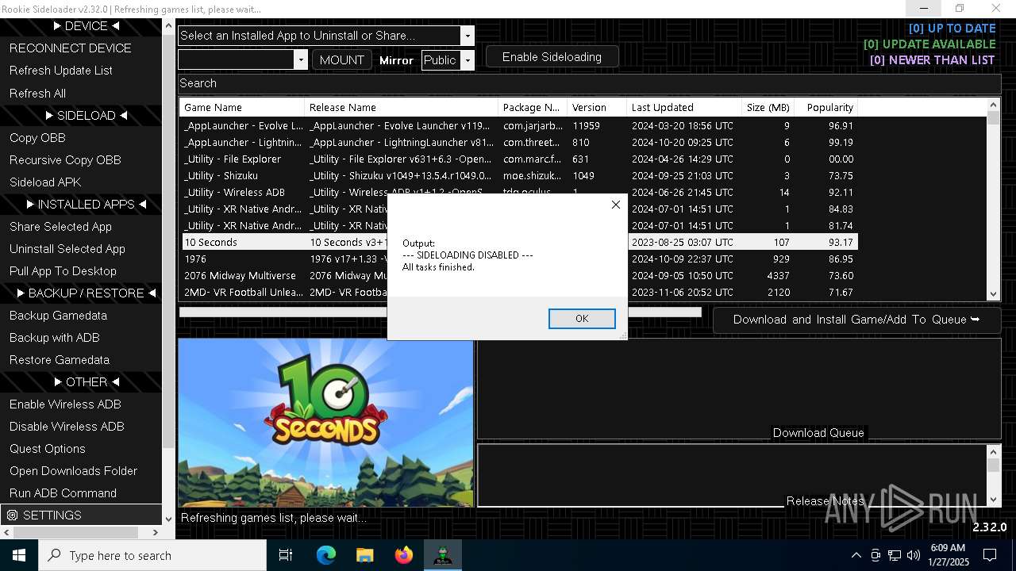Launch Firefox from taskbar
The width and height of the screenshot is (1016, 571).
[x=404, y=555]
